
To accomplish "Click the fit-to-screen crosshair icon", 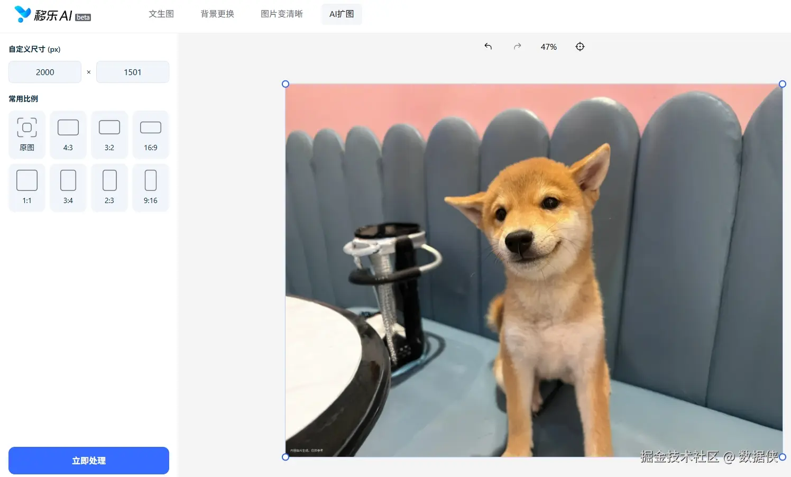I will click(580, 47).
